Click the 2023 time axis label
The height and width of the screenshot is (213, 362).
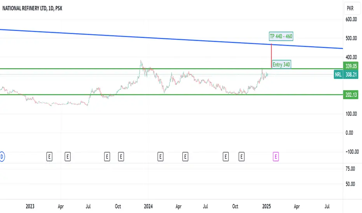[x=30, y=206]
